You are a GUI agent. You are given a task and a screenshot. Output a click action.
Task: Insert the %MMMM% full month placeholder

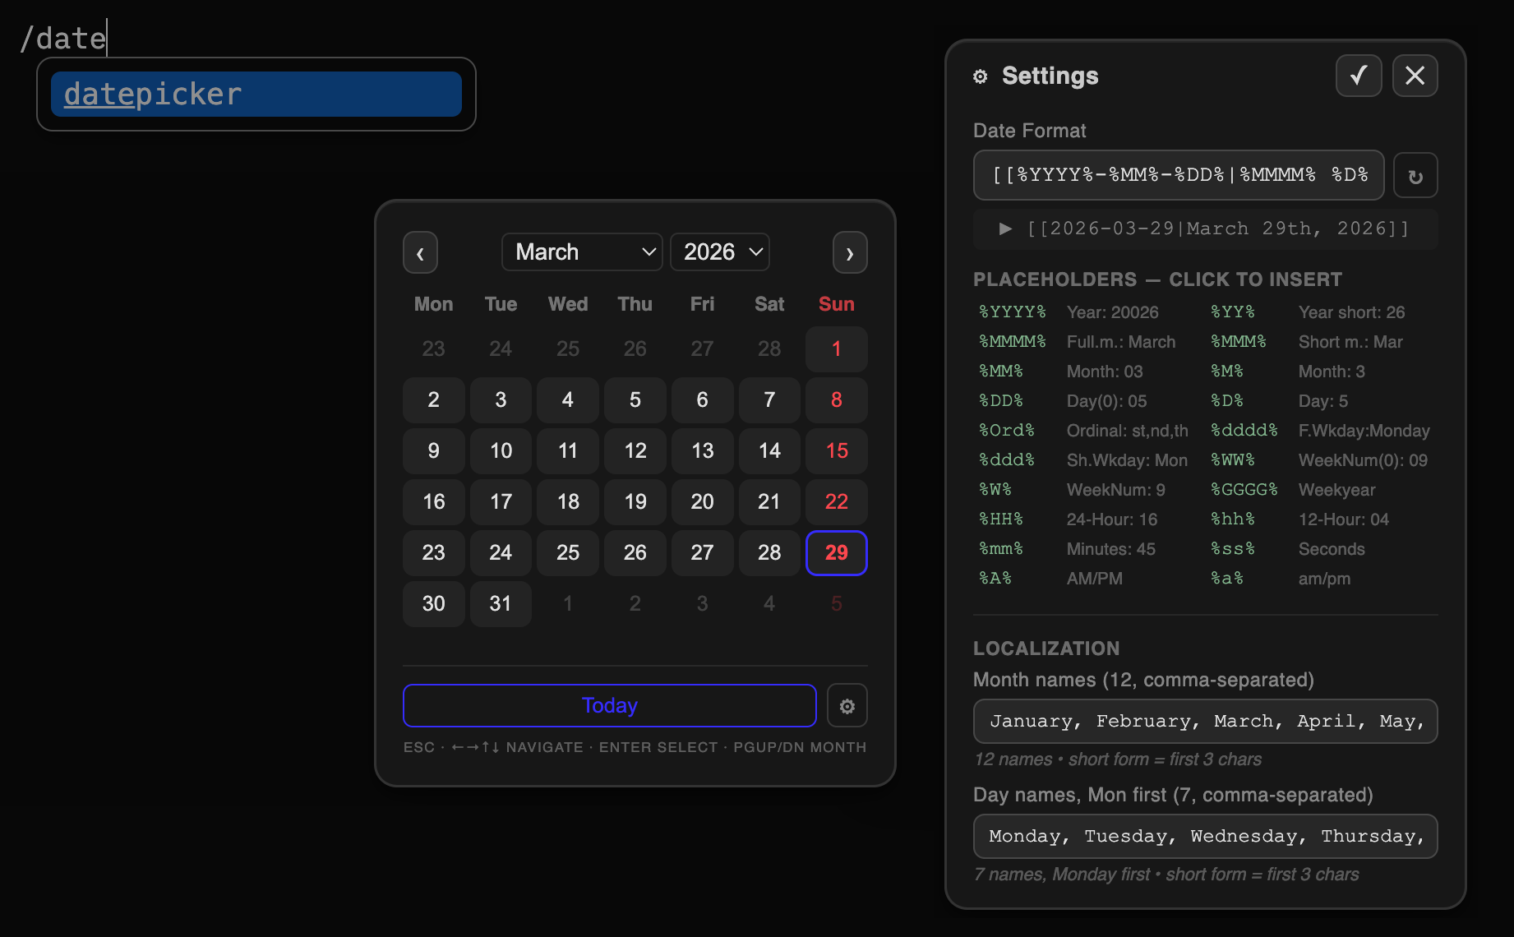[1012, 342]
